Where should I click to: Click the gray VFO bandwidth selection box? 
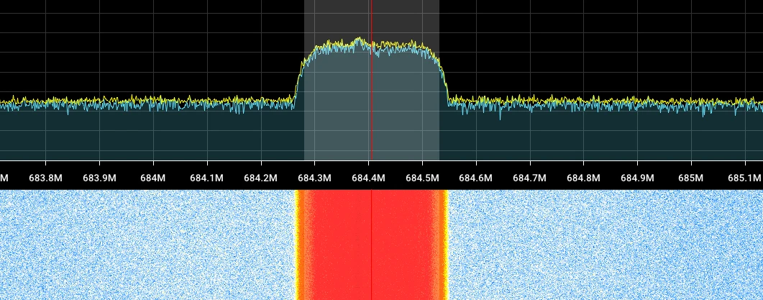[372, 81]
